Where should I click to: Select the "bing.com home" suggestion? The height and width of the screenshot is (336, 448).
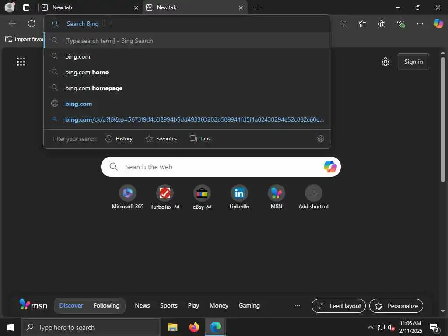click(187, 72)
